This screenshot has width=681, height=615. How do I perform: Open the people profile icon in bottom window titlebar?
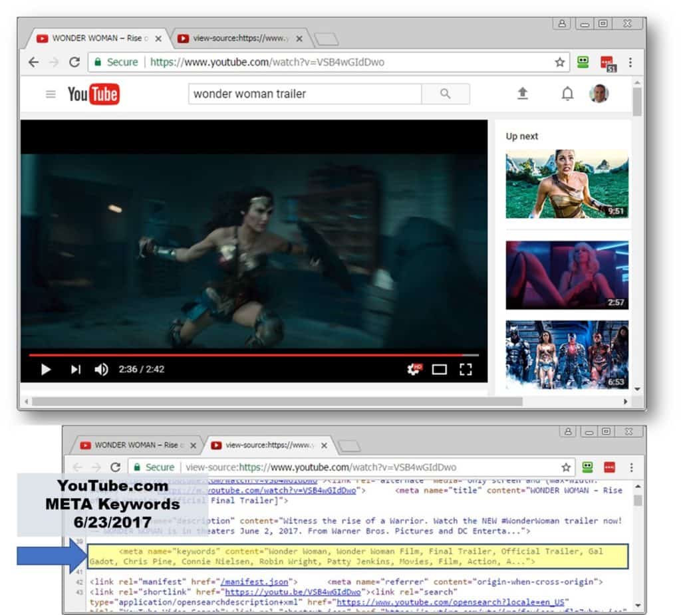tap(568, 431)
